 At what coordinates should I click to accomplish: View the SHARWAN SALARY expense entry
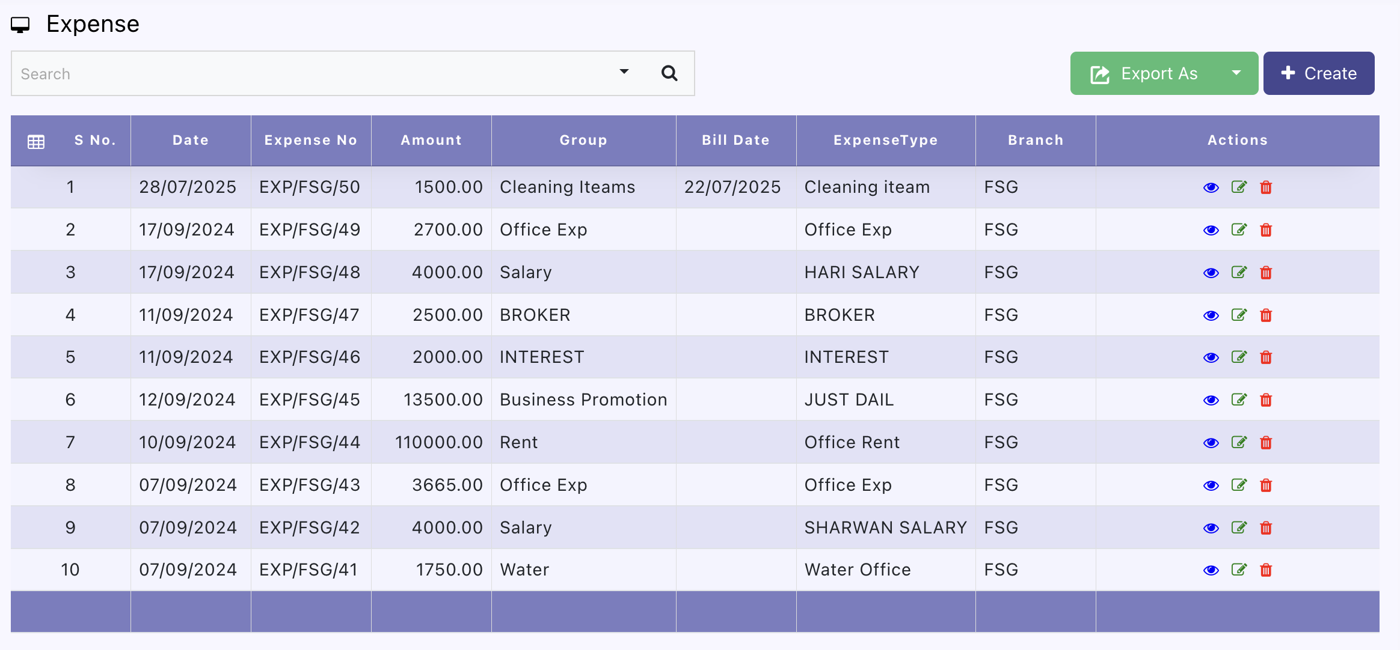(x=1211, y=528)
